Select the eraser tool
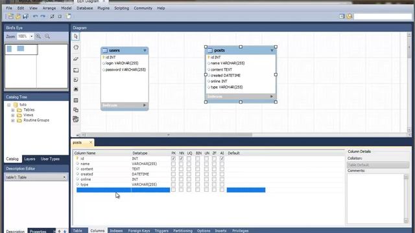The image size is (415, 233). [76, 59]
